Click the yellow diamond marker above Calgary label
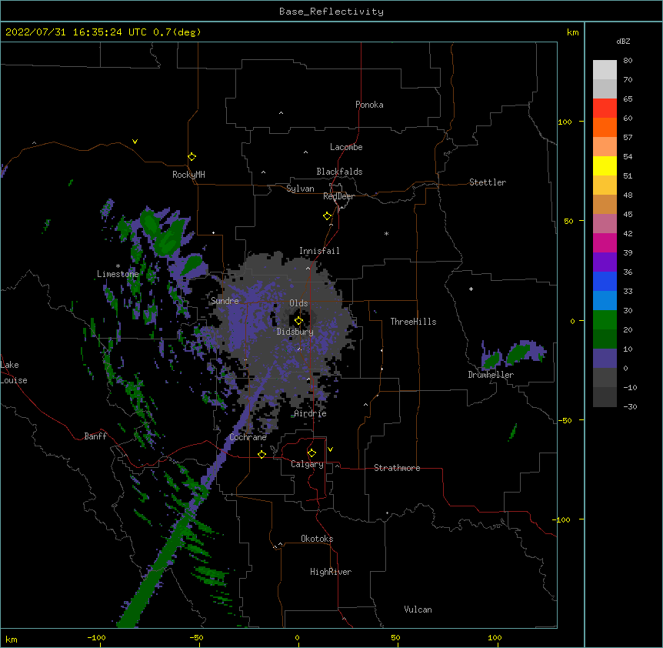Screen dimensions: 663x648 pyautogui.click(x=312, y=453)
